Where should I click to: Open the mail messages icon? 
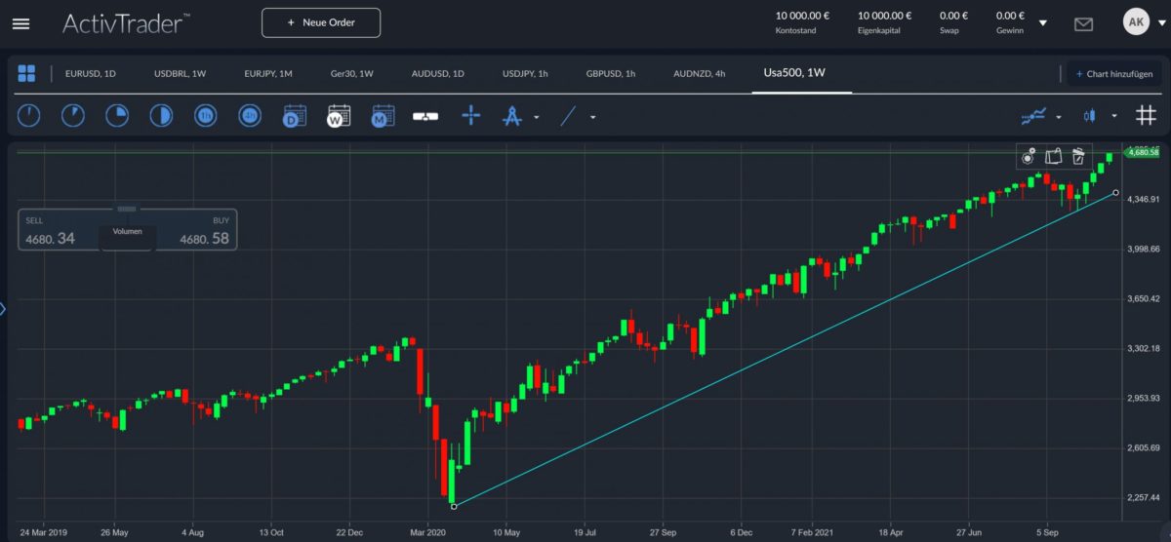pyautogui.click(x=1083, y=23)
